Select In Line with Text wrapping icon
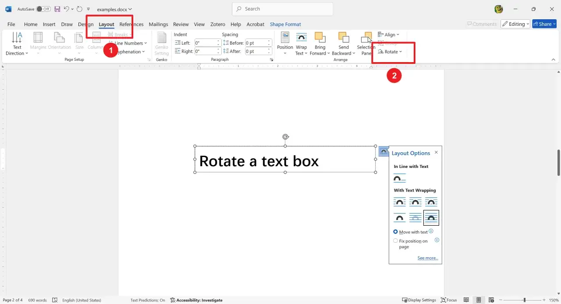Image resolution: width=561 pixels, height=304 pixels. 400,178
